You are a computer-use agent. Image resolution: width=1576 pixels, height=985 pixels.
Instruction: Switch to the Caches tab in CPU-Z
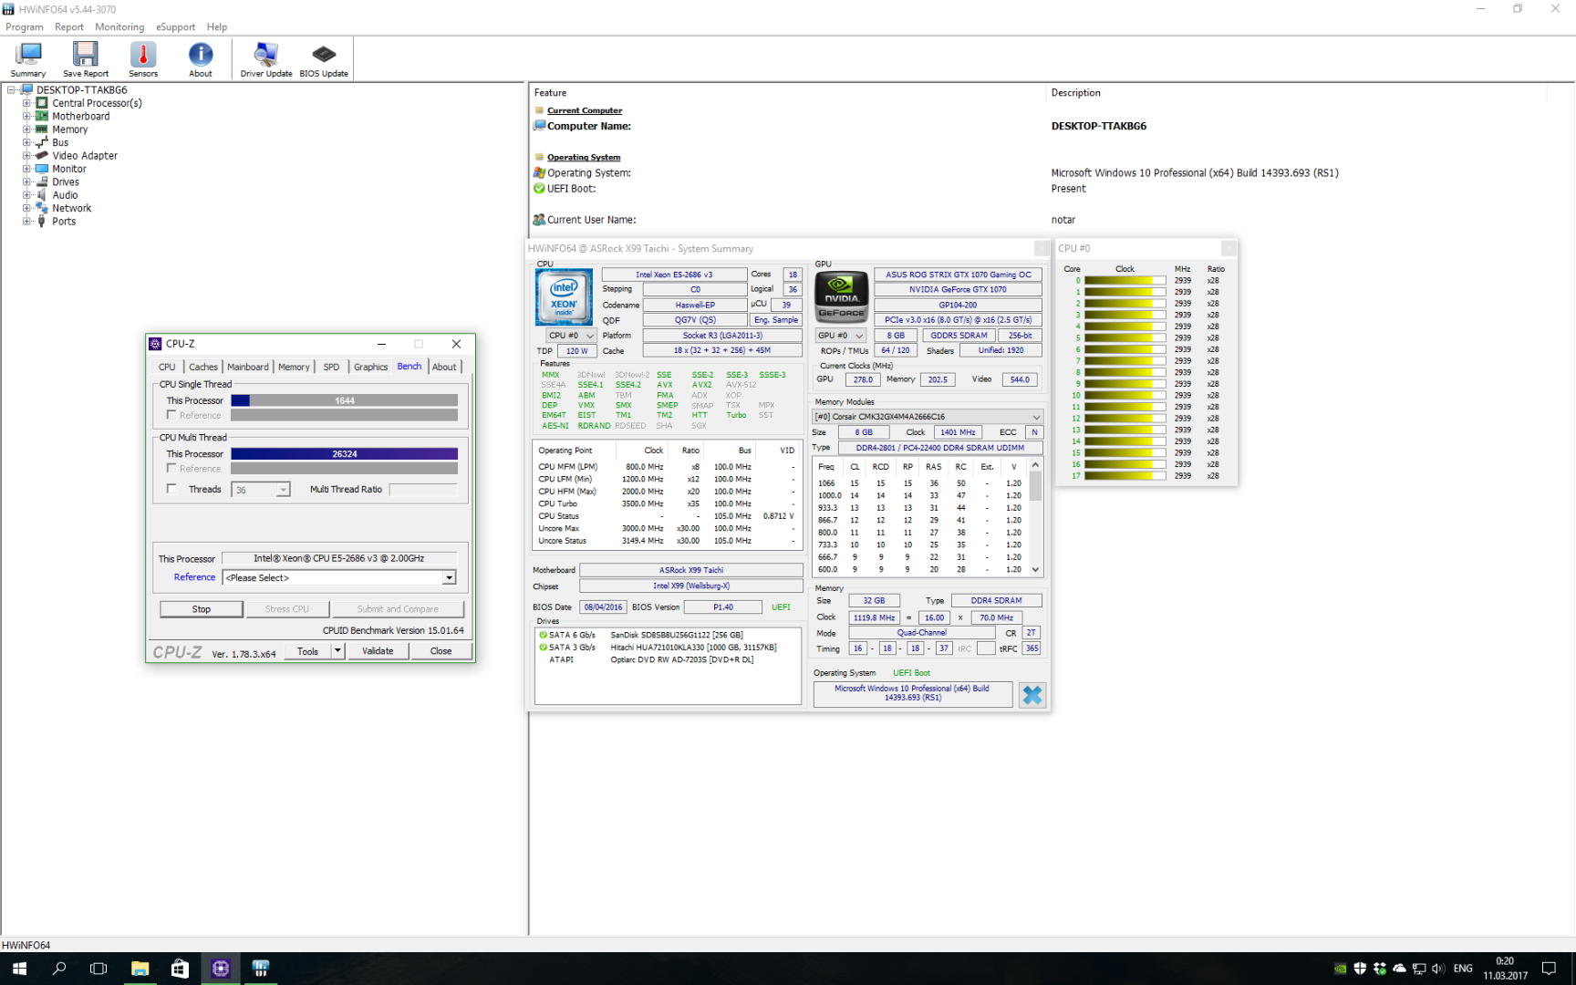point(203,367)
